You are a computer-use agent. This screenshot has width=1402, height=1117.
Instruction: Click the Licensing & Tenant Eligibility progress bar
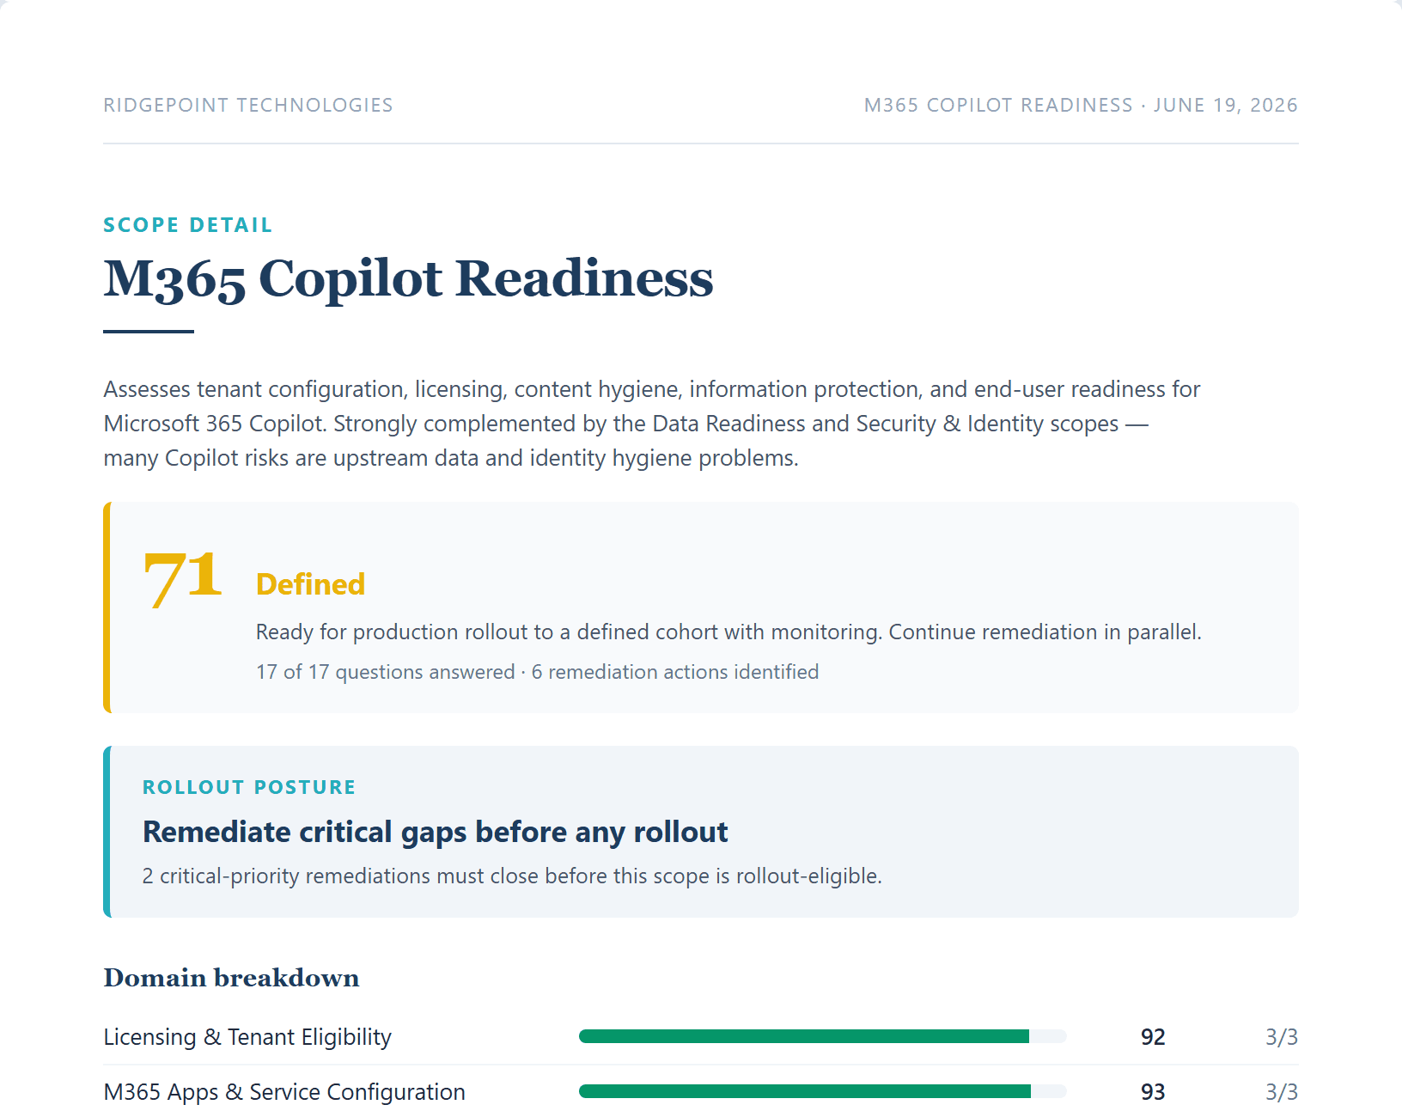[x=823, y=1036]
